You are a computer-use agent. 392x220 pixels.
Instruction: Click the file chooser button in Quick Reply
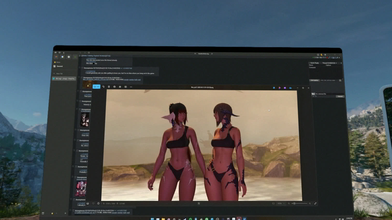[313, 94]
